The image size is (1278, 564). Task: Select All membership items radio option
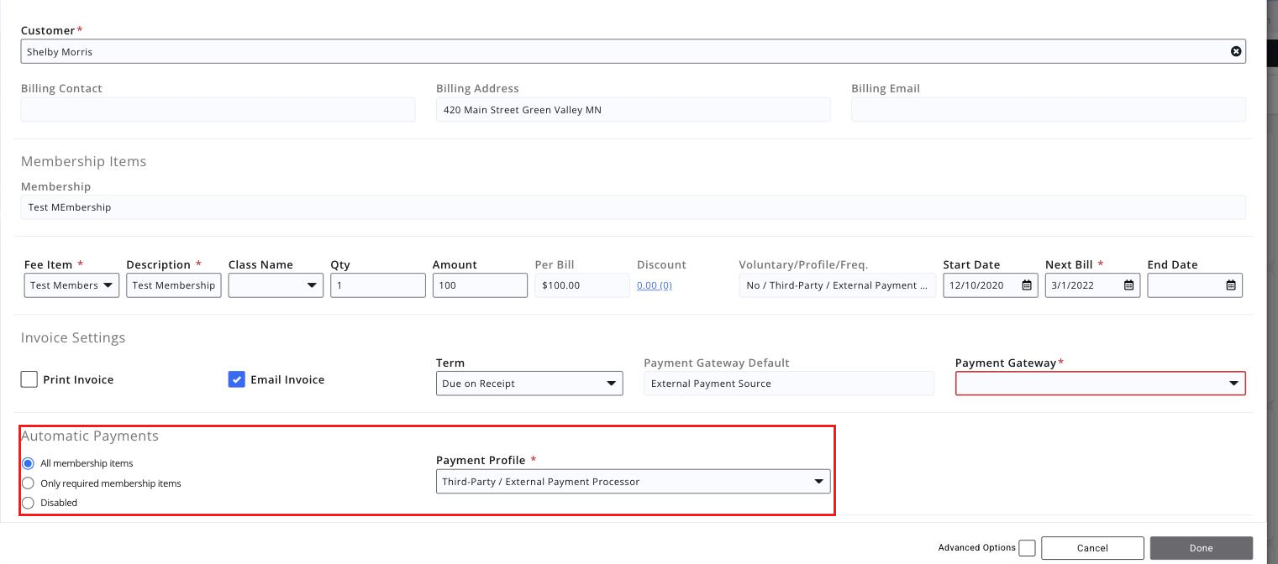point(29,463)
